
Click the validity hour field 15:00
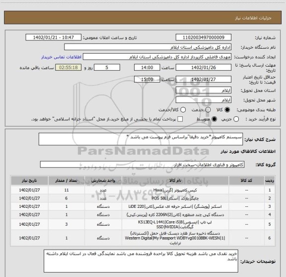tap(147, 79)
